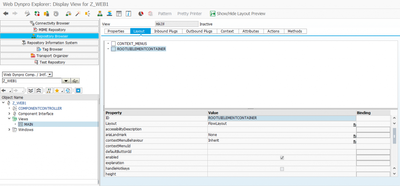Expand all nodes (double down chevron)

(x=31, y=90)
